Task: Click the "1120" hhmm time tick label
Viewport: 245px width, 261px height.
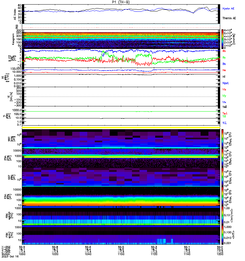Action: 154,254
